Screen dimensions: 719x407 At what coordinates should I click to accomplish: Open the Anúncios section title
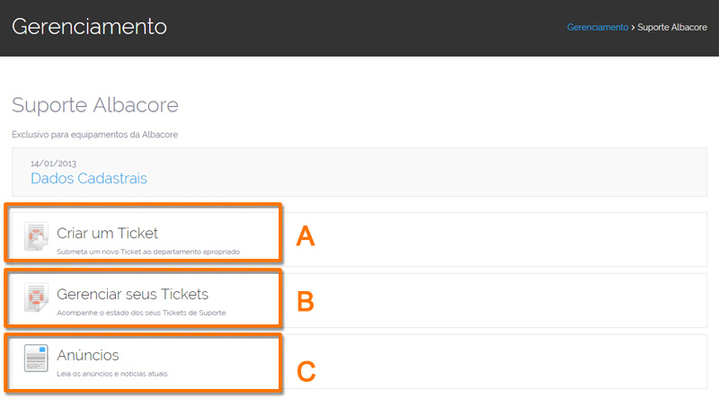(87, 355)
